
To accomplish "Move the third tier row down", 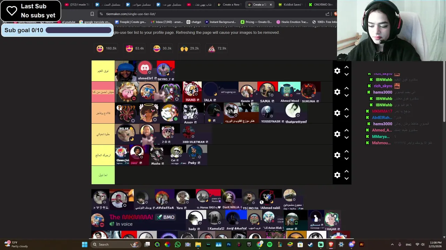I will pos(346,117).
